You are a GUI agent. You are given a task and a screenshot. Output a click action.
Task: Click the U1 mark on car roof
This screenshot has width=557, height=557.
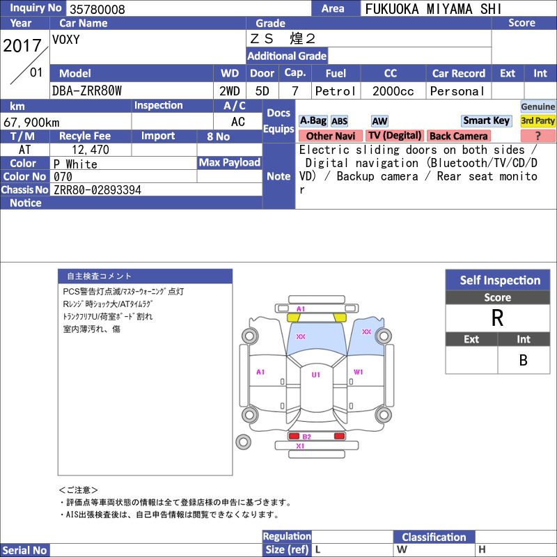coord(315,375)
